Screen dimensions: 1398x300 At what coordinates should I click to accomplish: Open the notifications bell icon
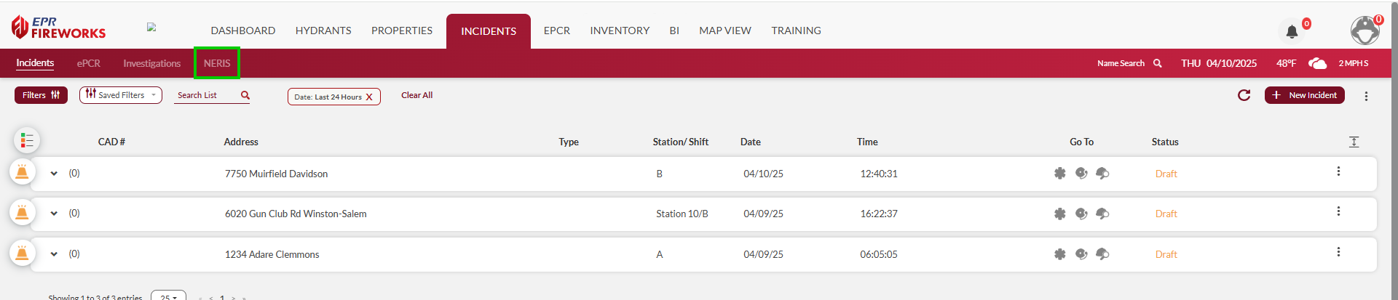(x=1292, y=31)
